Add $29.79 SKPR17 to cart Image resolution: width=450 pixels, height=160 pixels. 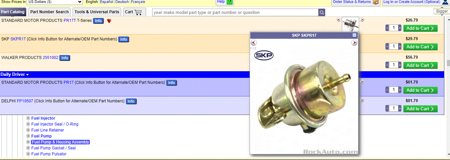pos(420,47)
